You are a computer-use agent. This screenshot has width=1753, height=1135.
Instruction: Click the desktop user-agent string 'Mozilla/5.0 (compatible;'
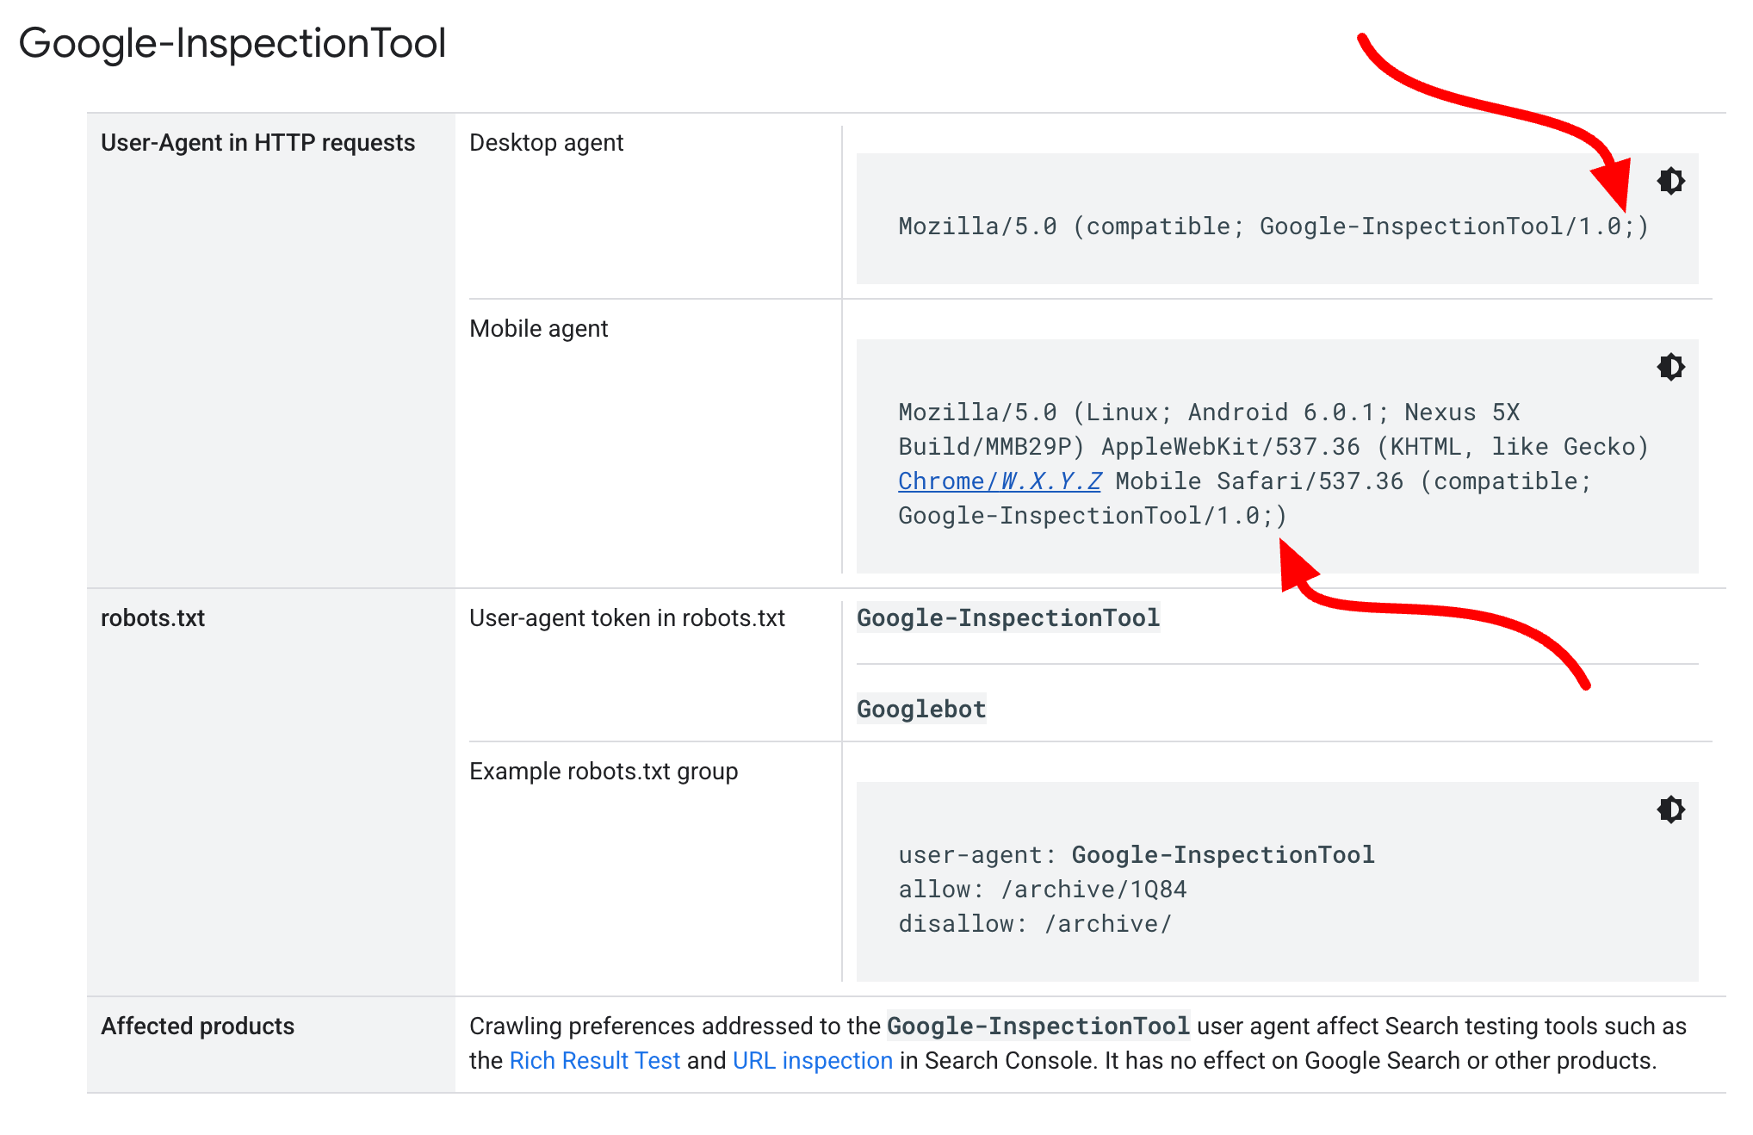(x=1071, y=226)
